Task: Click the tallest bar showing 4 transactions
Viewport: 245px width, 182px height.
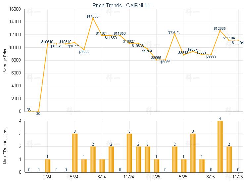Action: pyautogui.click(x=220, y=146)
